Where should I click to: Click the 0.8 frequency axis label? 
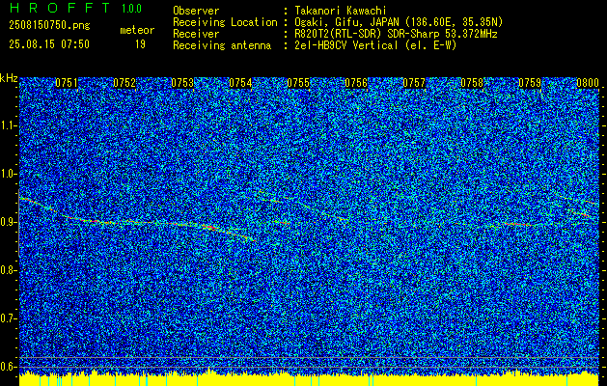coord(8,270)
